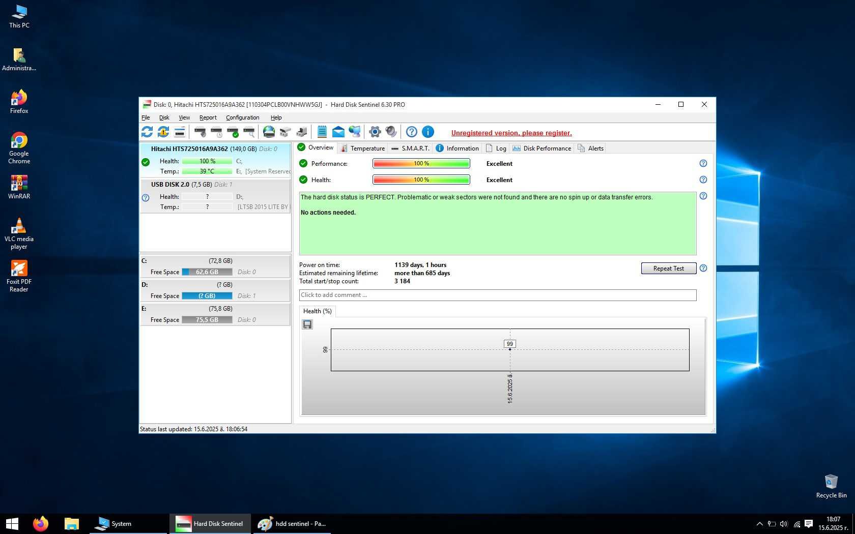Click the 99 data point on health graph
The width and height of the screenshot is (855, 534).
pos(510,349)
